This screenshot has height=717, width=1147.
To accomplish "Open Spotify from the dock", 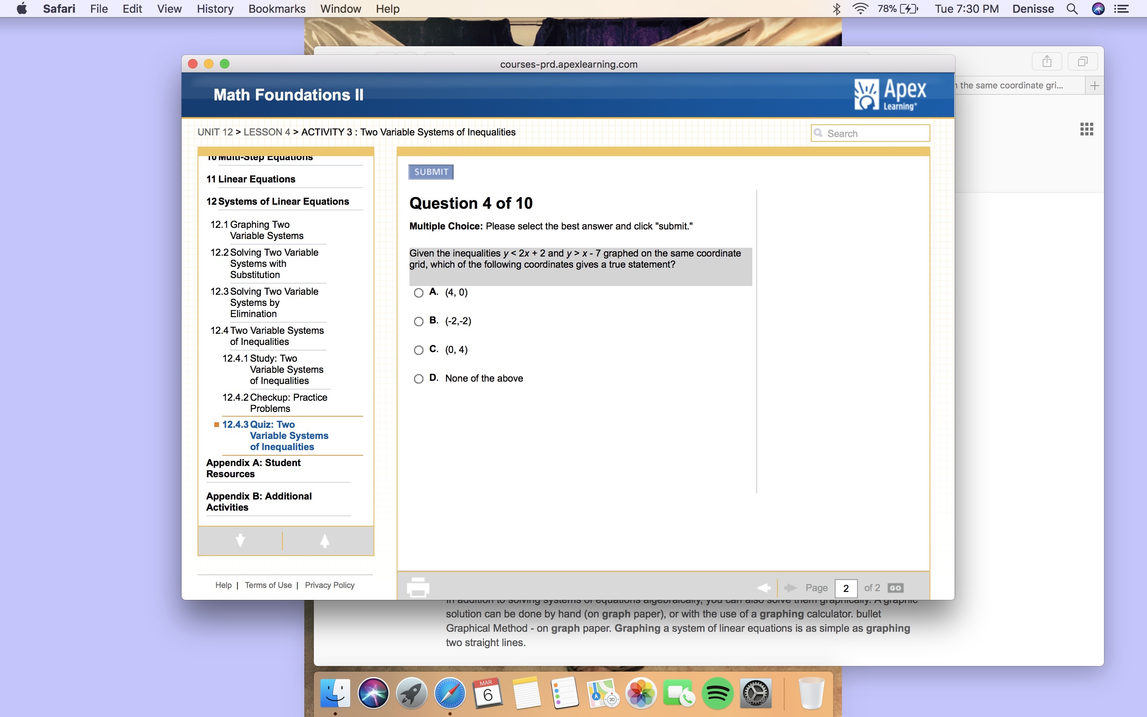I will pos(717,693).
